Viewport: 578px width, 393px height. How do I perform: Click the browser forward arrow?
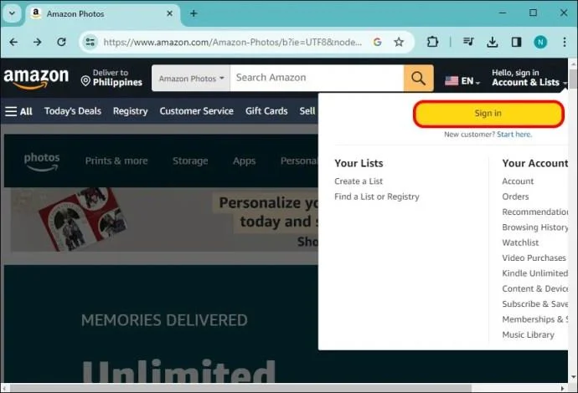[x=37, y=42]
